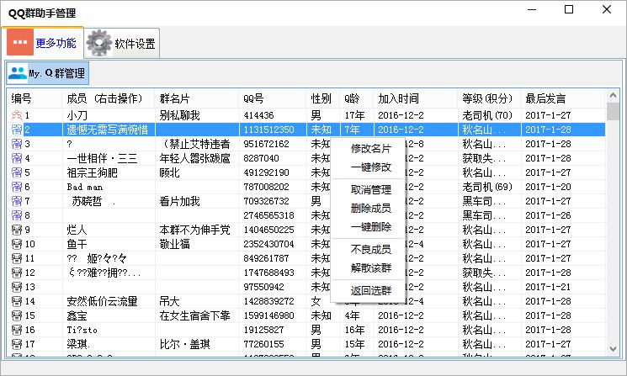Click the member icon on row 17
The height and width of the screenshot is (376, 627).
16,344
